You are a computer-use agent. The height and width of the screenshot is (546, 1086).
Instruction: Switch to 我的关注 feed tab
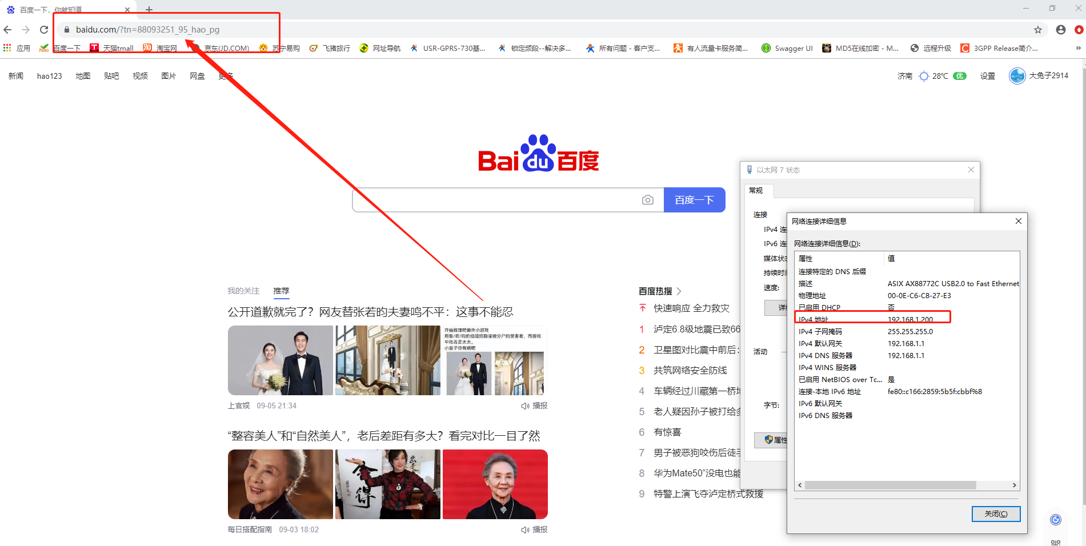pos(243,291)
